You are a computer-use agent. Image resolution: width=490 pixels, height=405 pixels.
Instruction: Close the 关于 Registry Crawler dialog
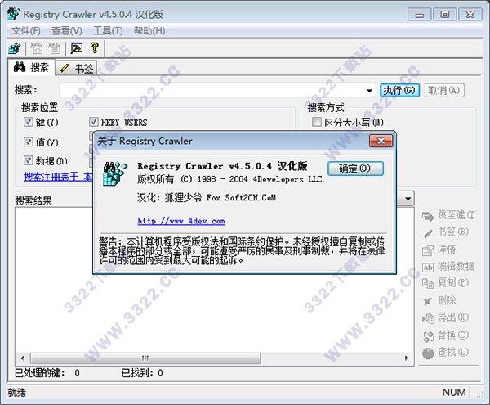click(381, 141)
